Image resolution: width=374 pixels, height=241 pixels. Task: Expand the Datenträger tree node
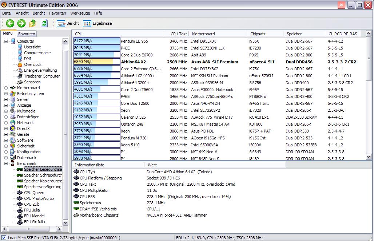(x=6, y=117)
